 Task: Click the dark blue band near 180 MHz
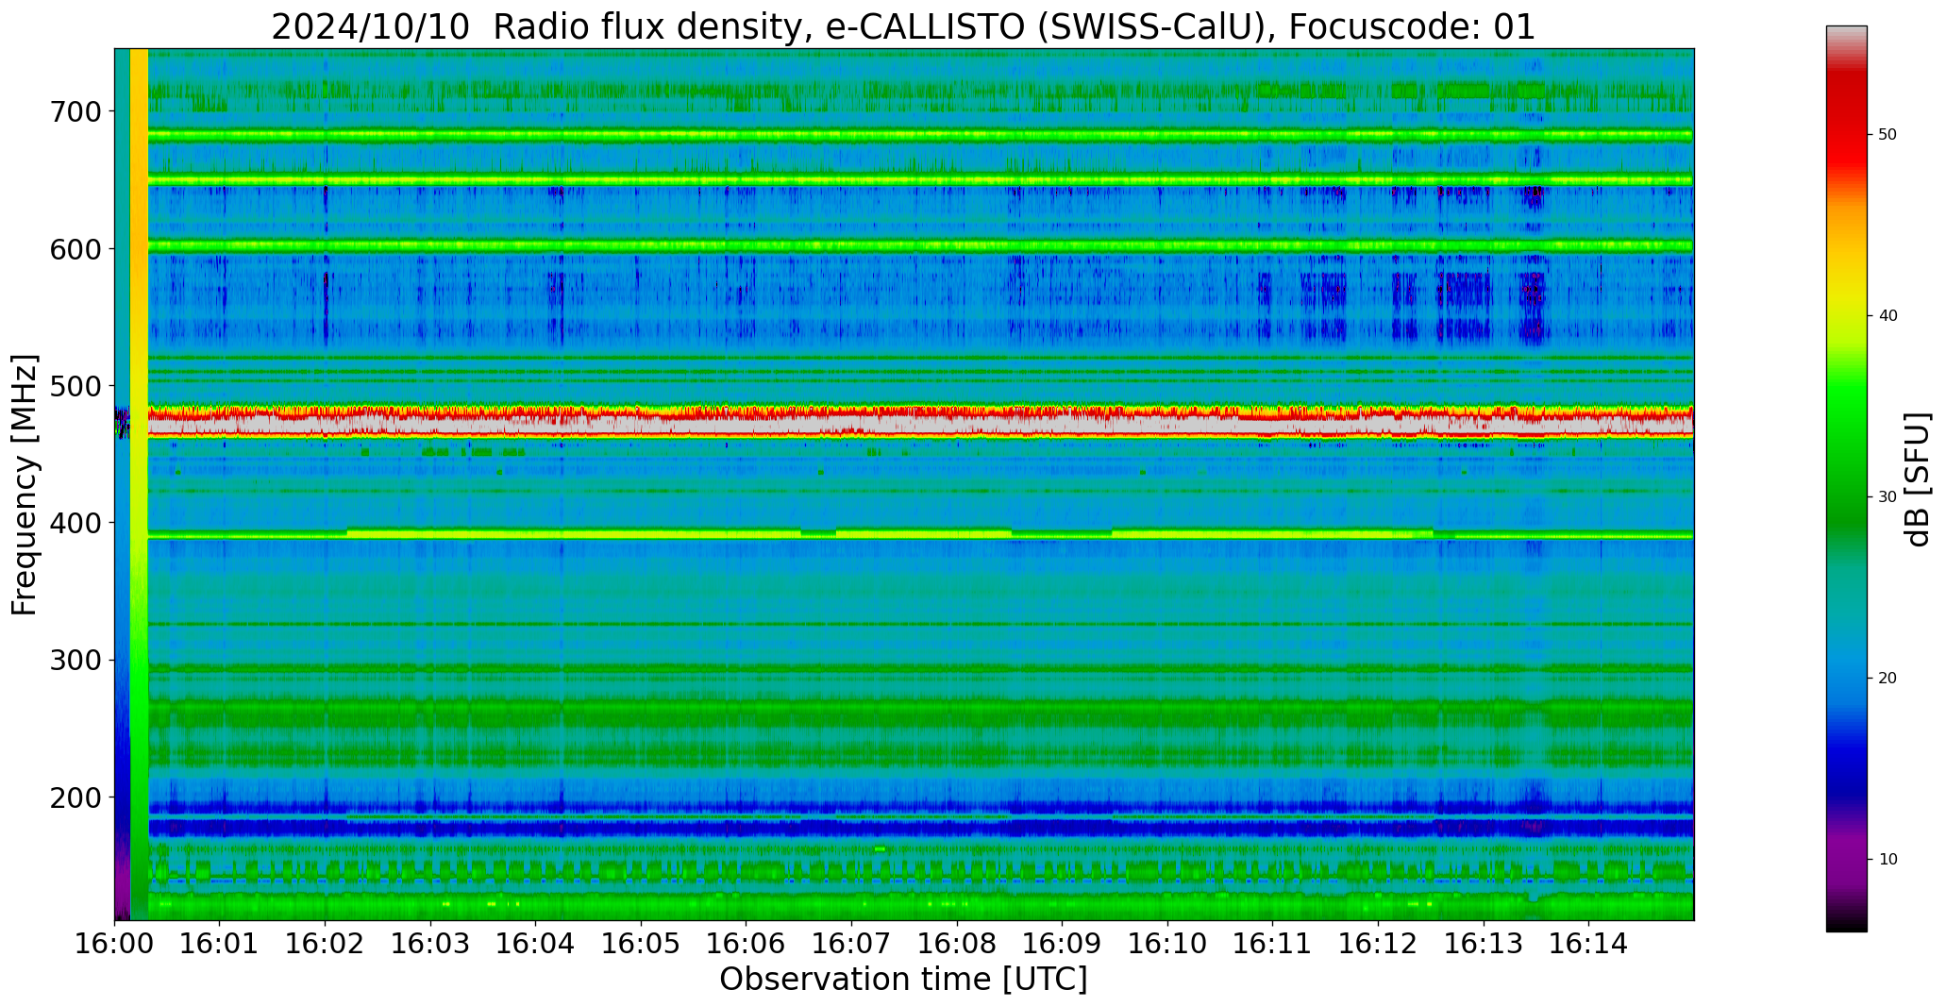tap(920, 828)
